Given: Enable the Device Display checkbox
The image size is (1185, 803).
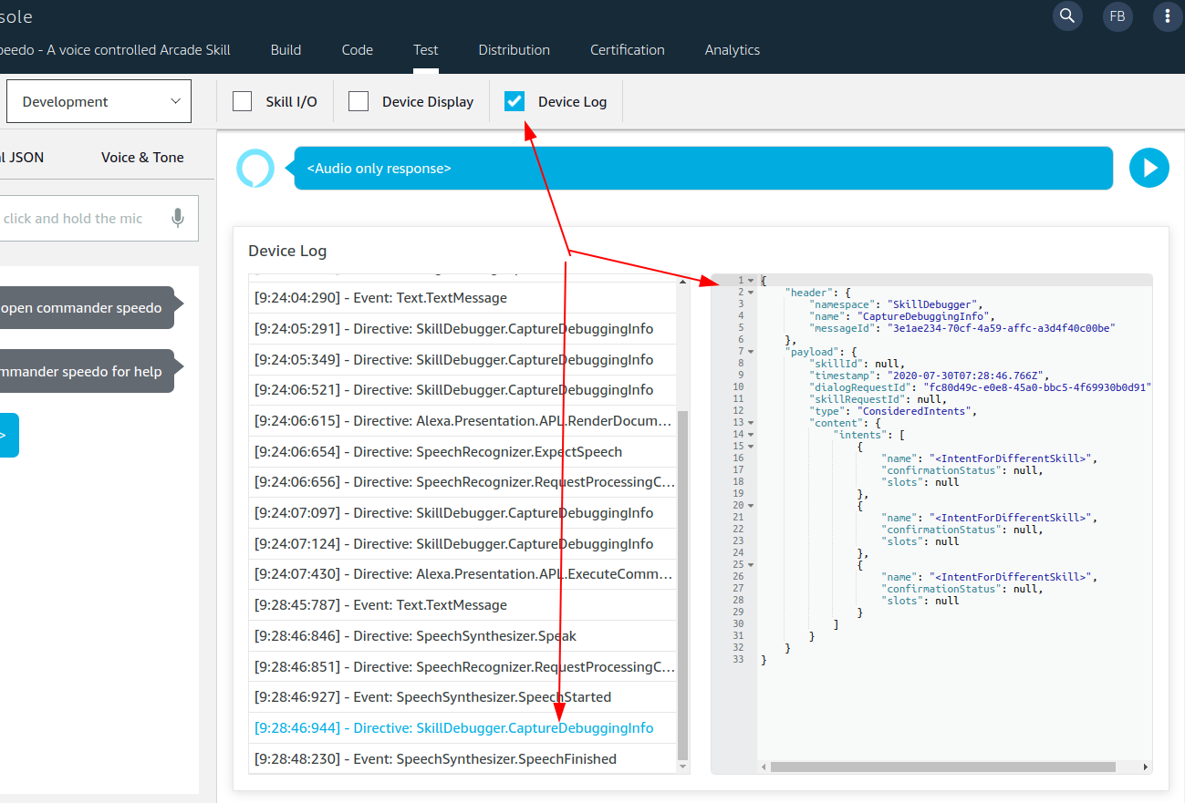Looking at the screenshot, I should pos(359,101).
